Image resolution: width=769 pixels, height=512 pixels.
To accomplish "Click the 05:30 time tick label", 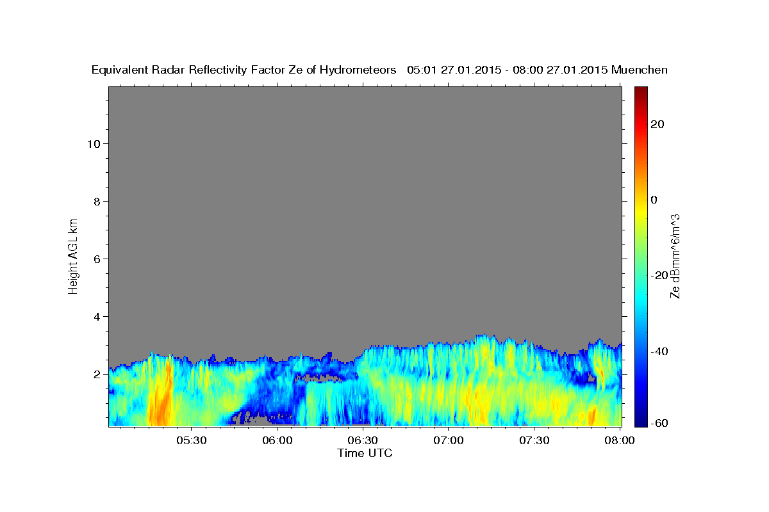I will [191, 440].
